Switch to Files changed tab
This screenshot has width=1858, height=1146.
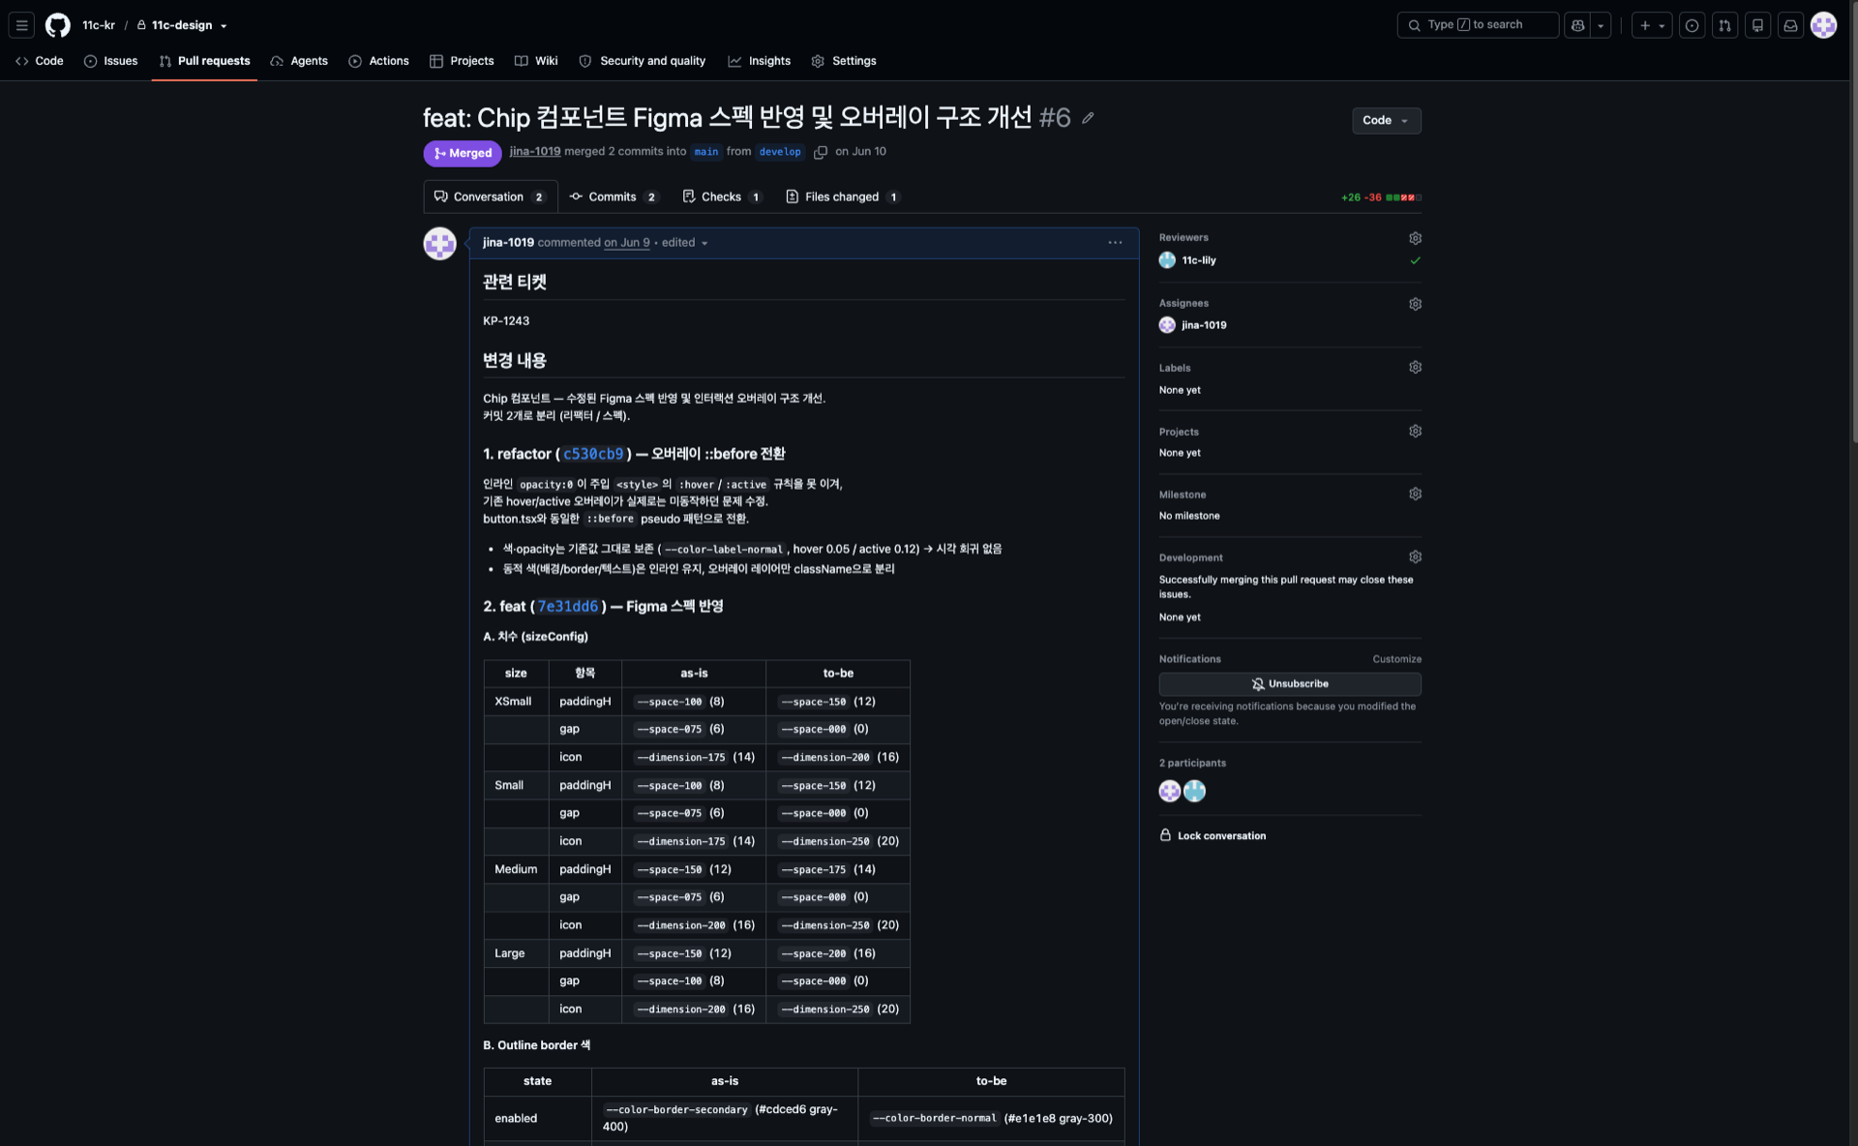tap(842, 196)
